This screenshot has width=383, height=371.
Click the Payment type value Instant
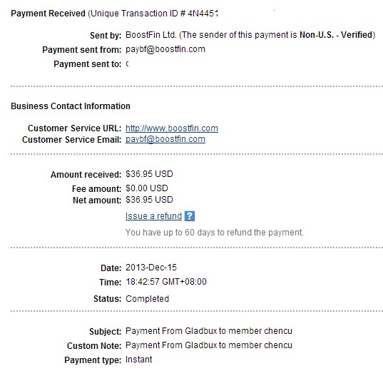139,360
